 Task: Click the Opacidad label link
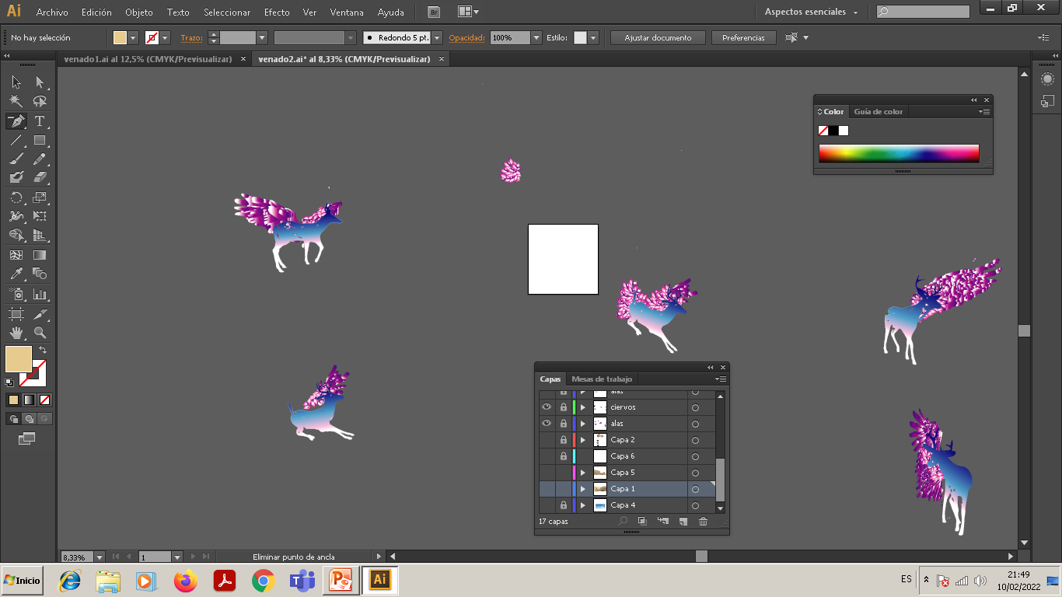click(x=467, y=37)
